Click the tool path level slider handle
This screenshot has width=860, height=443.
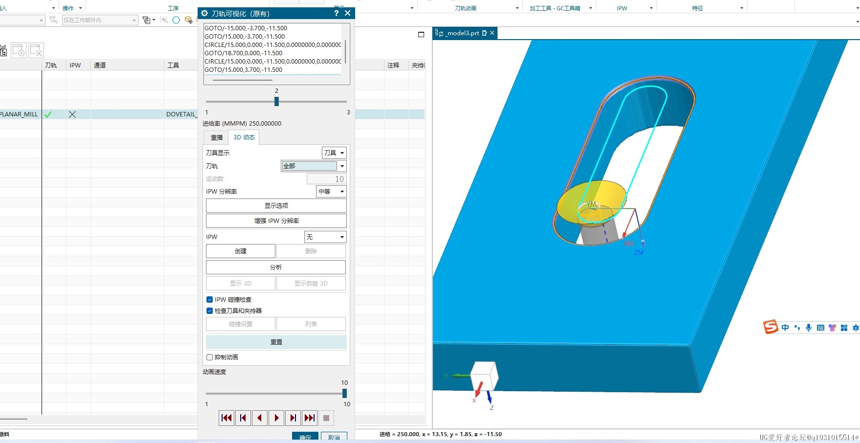(276, 101)
